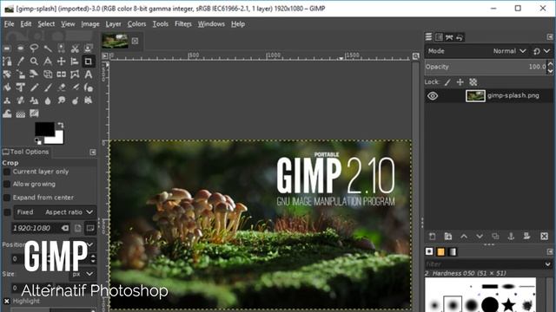The width and height of the screenshot is (556, 312).
Task: Select the Scissors Select tool
Action: (75, 49)
